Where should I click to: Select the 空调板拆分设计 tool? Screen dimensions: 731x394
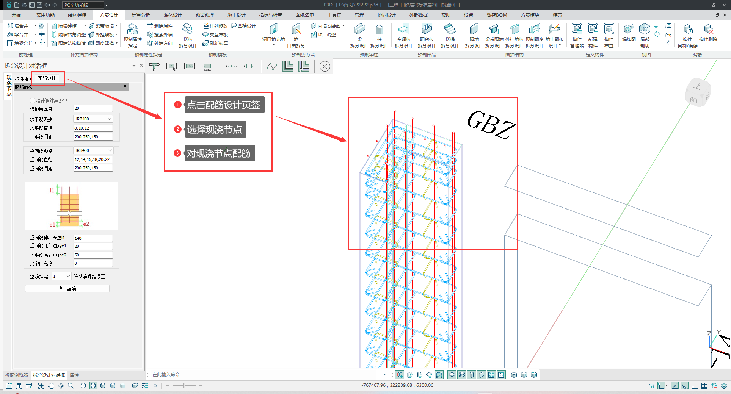click(403, 30)
